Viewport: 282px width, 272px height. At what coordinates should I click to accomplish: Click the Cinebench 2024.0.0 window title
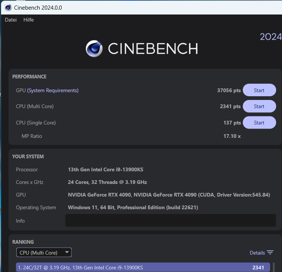tap(38, 8)
